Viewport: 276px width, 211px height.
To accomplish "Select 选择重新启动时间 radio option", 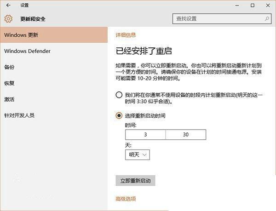I will (x=119, y=115).
